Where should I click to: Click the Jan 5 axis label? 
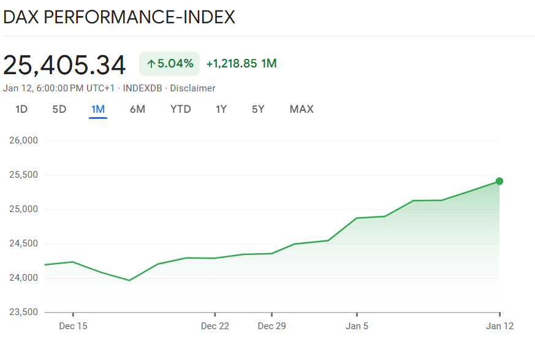tap(357, 326)
